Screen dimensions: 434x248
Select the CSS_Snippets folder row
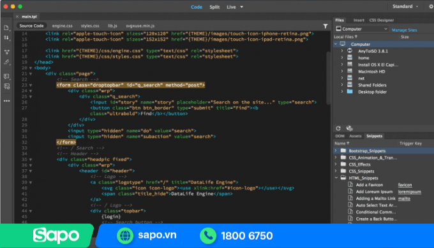point(384,171)
